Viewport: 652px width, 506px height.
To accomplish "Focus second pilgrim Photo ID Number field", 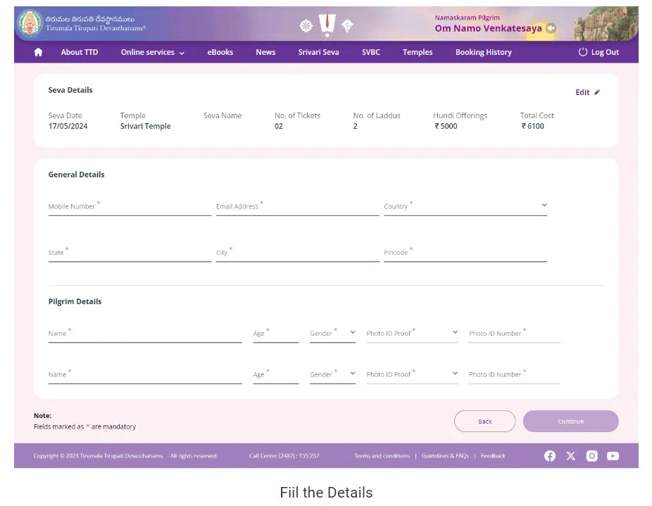I will [515, 374].
